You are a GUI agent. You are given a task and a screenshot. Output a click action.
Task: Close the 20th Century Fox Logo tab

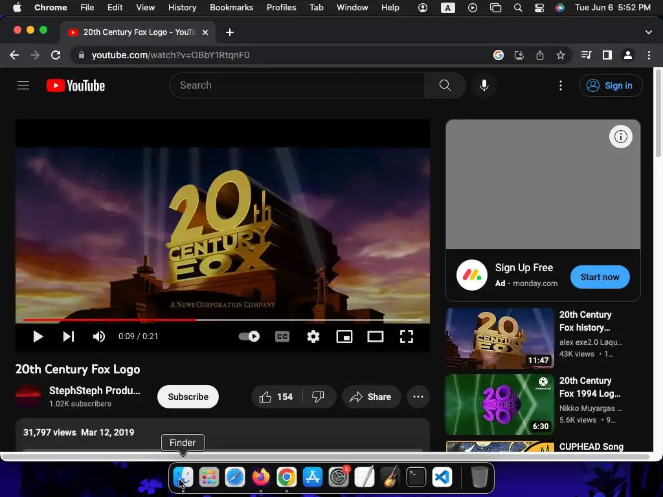pos(205,32)
